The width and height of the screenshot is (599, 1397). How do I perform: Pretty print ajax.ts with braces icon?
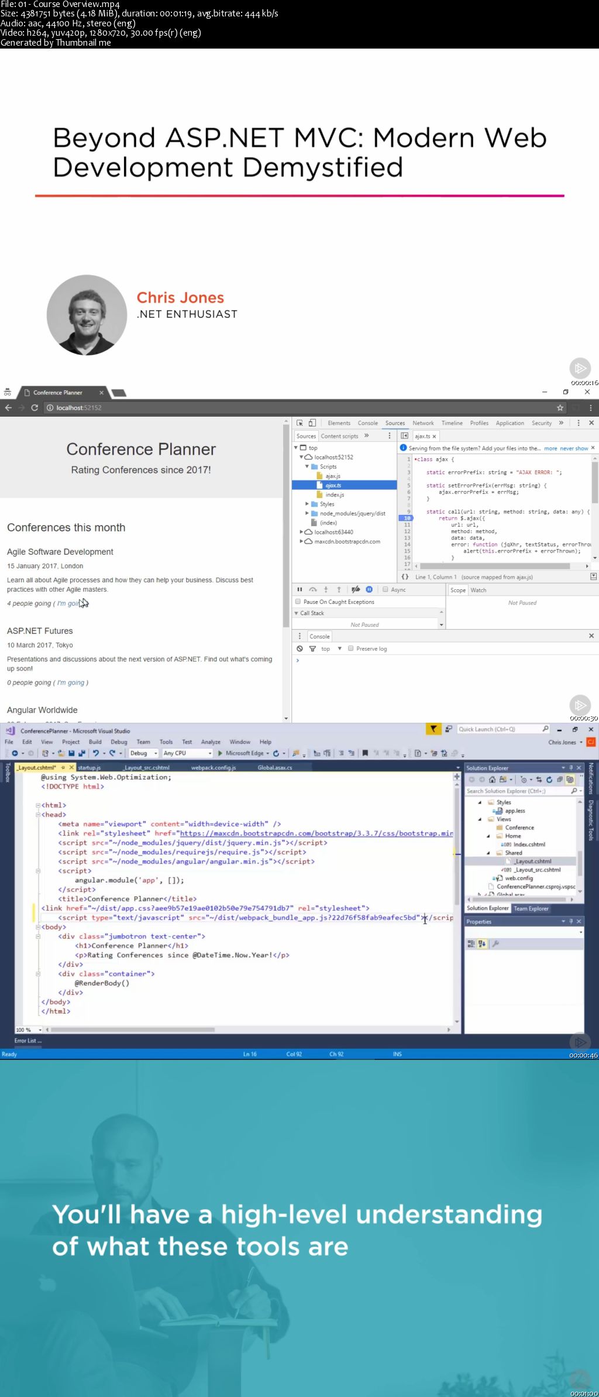tap(405, 576)
